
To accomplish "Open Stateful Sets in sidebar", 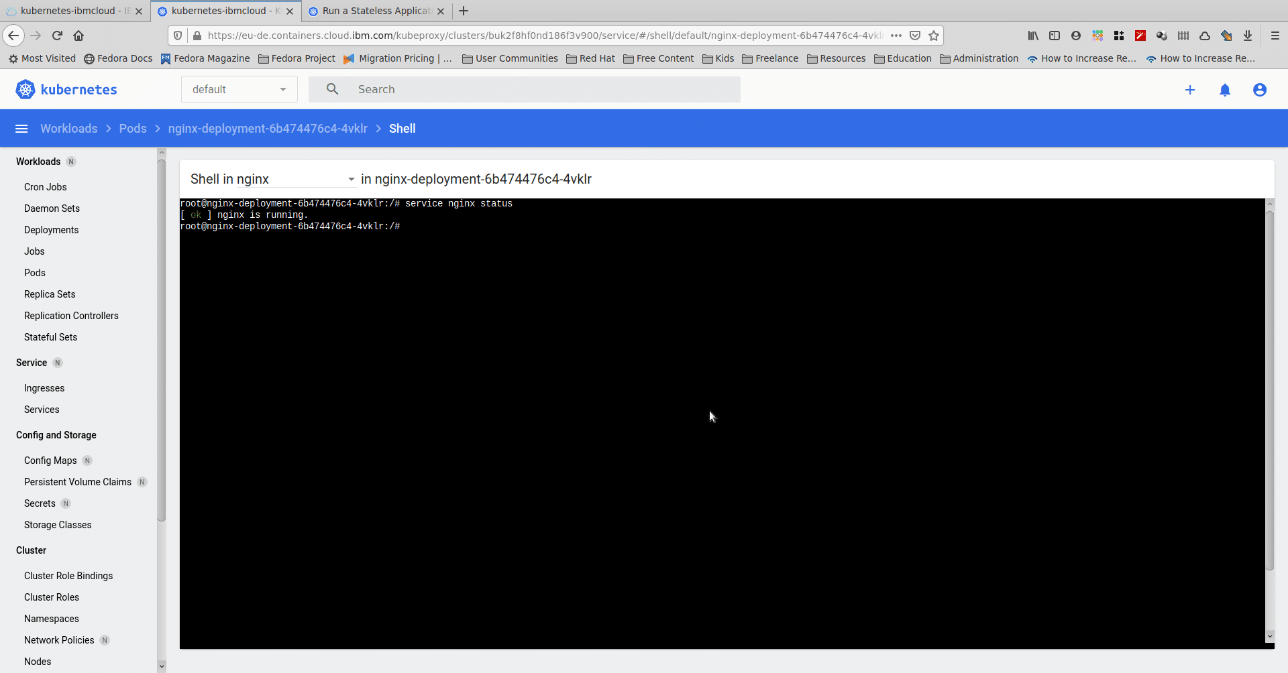I will click(x=50, y=337).
